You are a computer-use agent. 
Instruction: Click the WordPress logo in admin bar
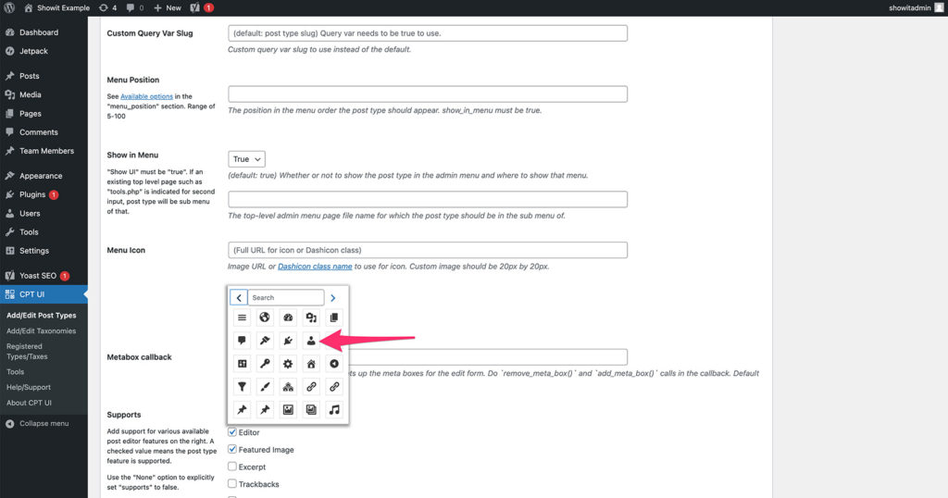click(8, 7)
